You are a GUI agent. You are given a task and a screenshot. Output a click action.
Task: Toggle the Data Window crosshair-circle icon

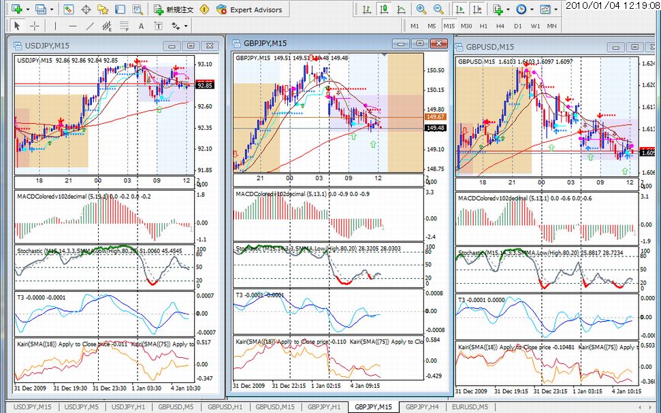click(x=86, y=9)
